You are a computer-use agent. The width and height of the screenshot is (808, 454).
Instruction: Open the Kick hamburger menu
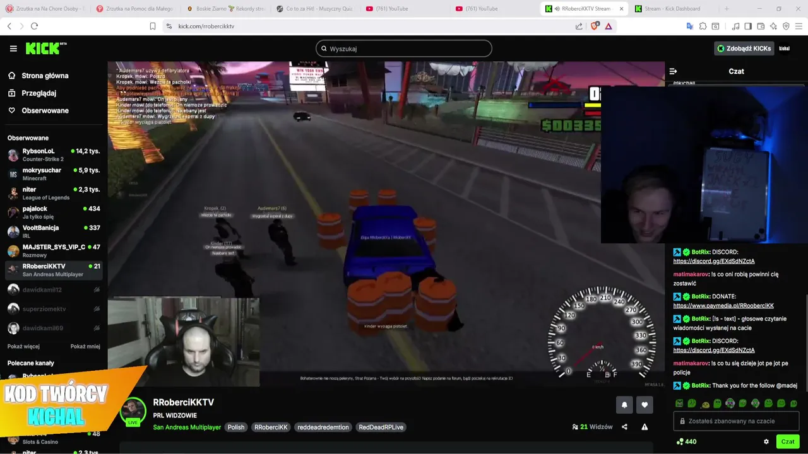click(13, 49)
